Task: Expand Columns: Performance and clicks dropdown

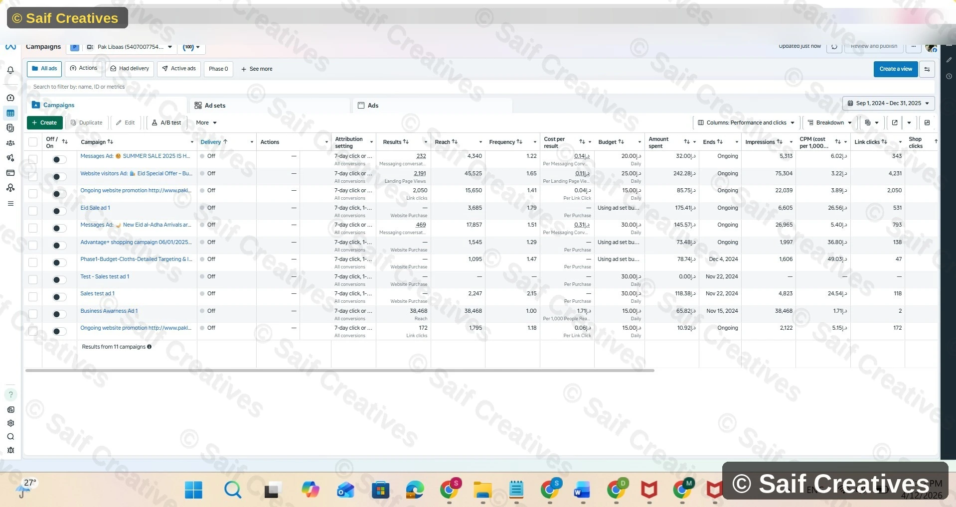Action: pyautogui.click(x=746, y=123)
